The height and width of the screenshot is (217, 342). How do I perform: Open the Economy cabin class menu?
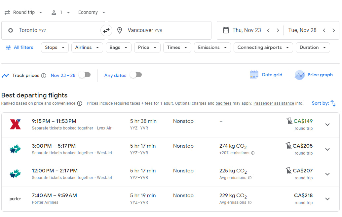click(x=92, y=12)
